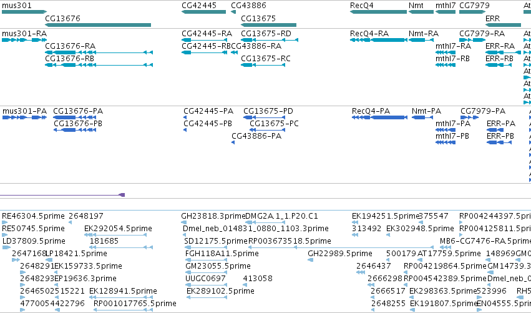Viewport: 531px width, 313px height.
Task: Select the CG43886 gene label
Action: click(x=248, y=6)
